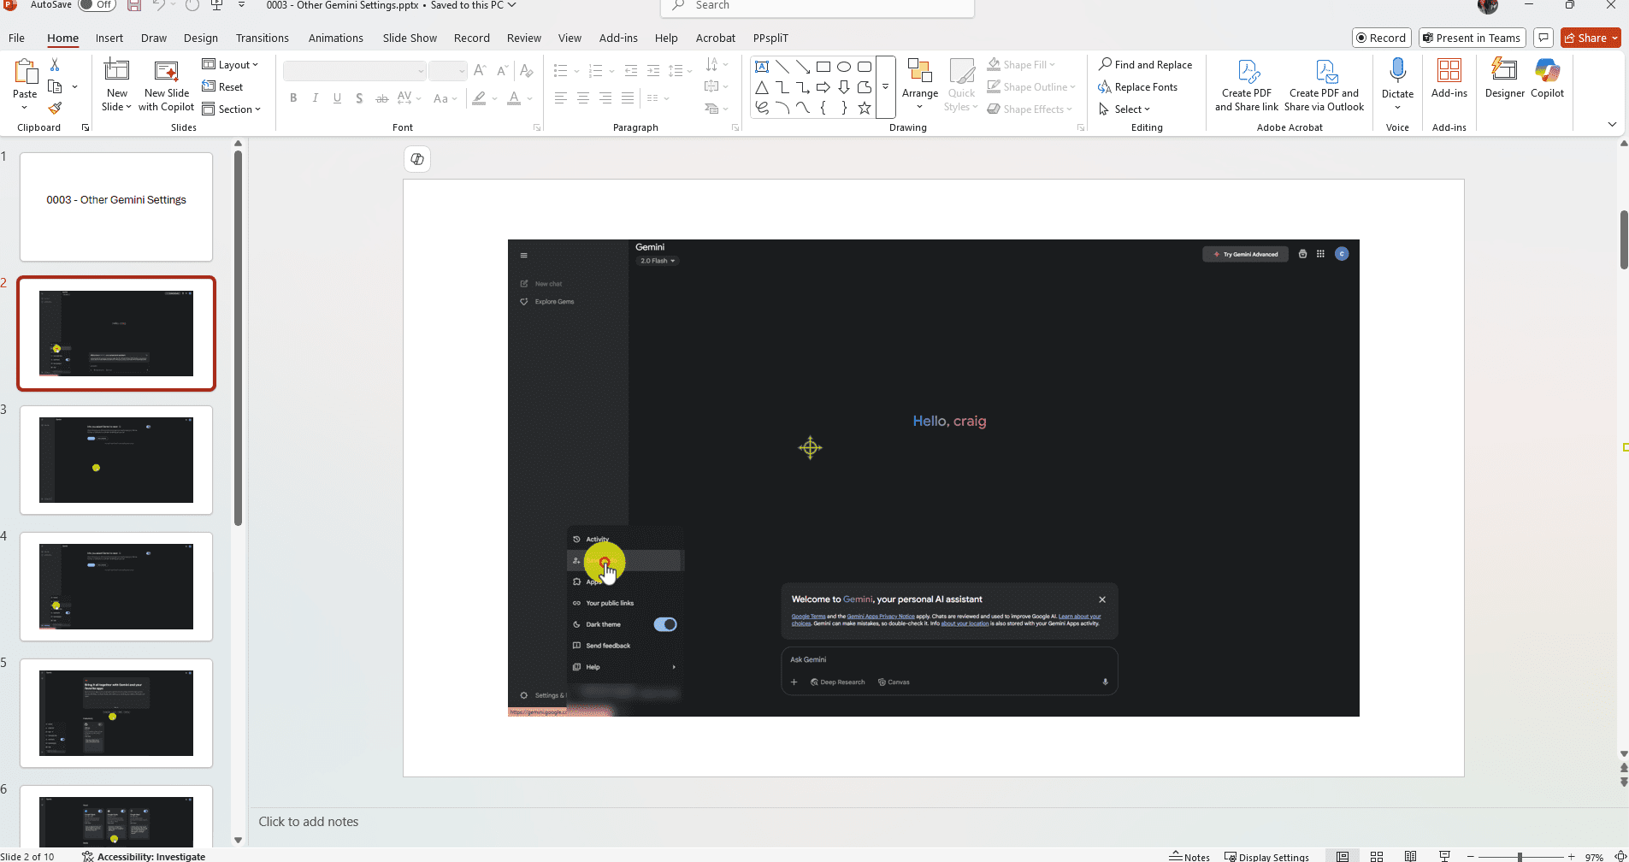Viewport: 1629px width, 862px height.
Task: Click Create PDF and Share link
Action: (x=1246, y=86)
